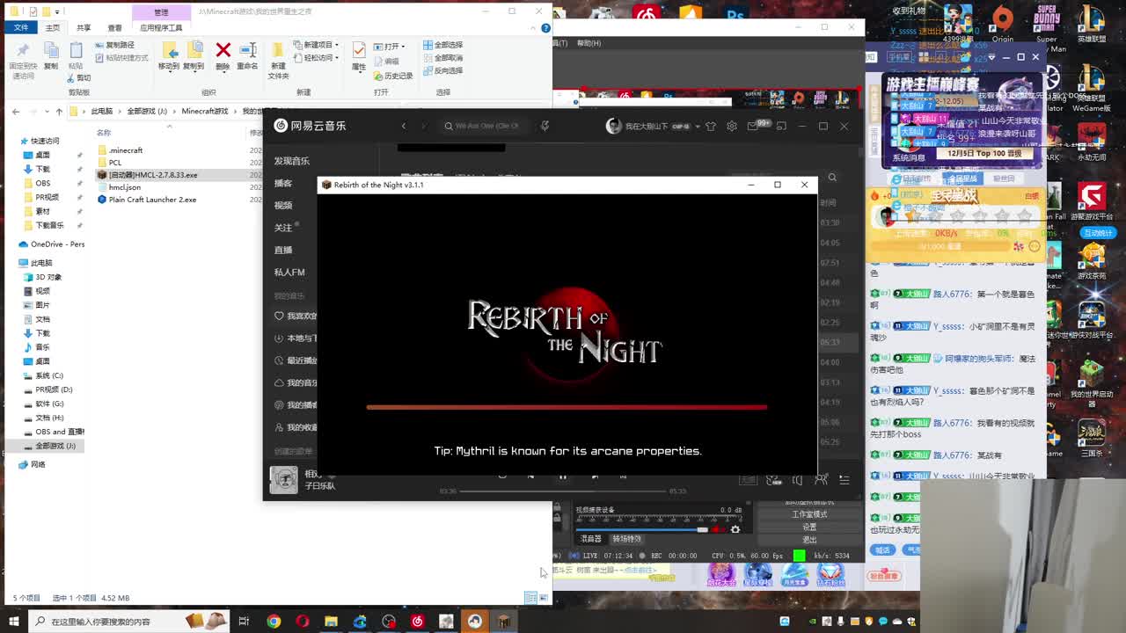Open the File tab in Explorer
Viewport: 1126px width, 633px height.
pyautogui.click(x=21, y=27)
